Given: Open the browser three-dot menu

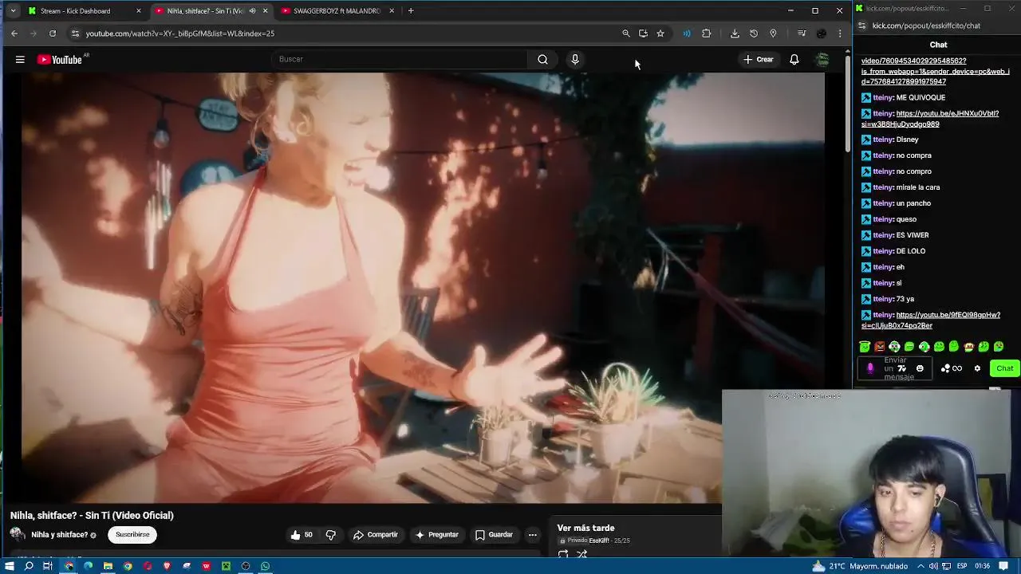Looking at the screenshot, I should 840,33.
